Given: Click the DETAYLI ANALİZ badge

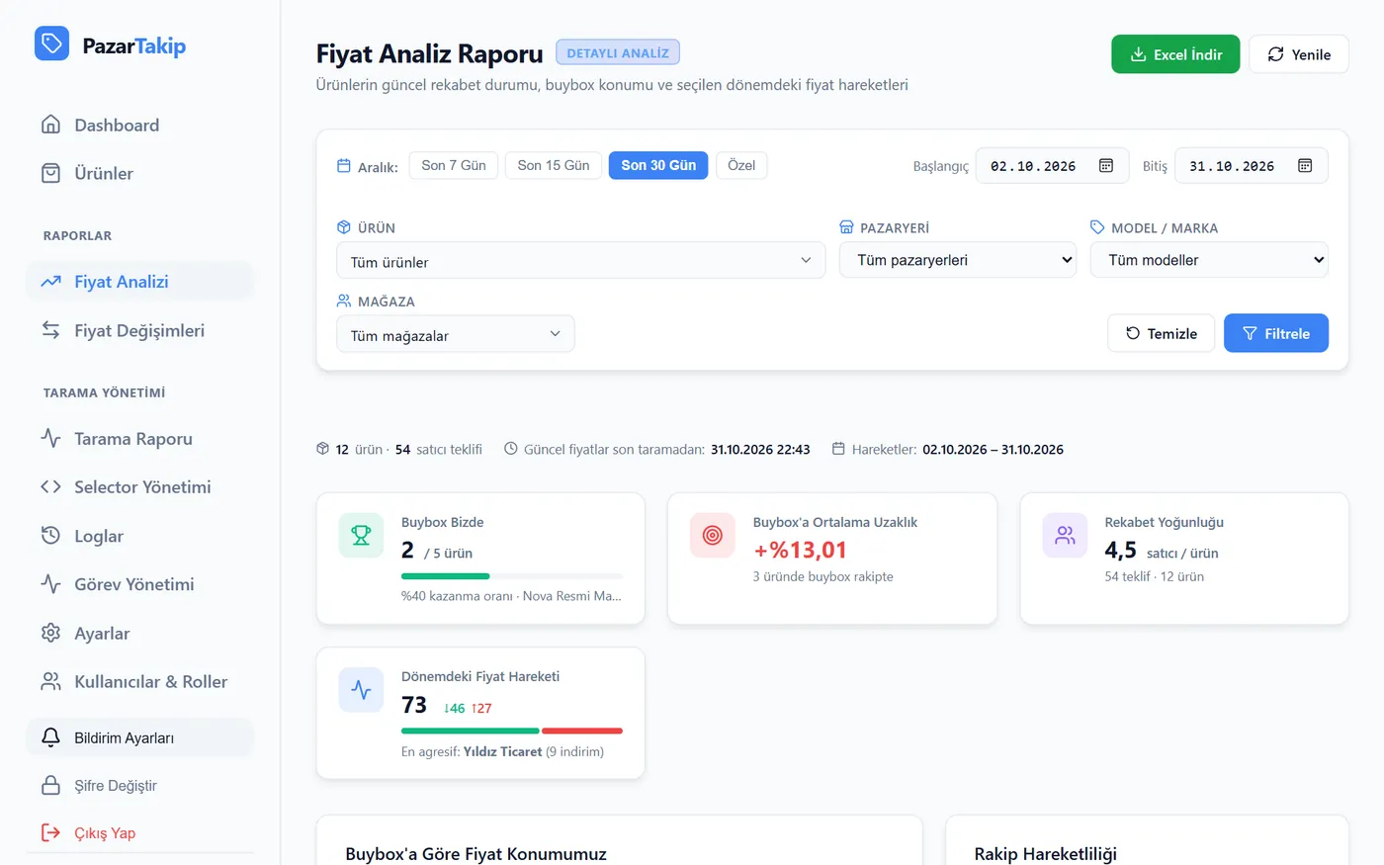Looking at the screenshot, I should point(618,52).
